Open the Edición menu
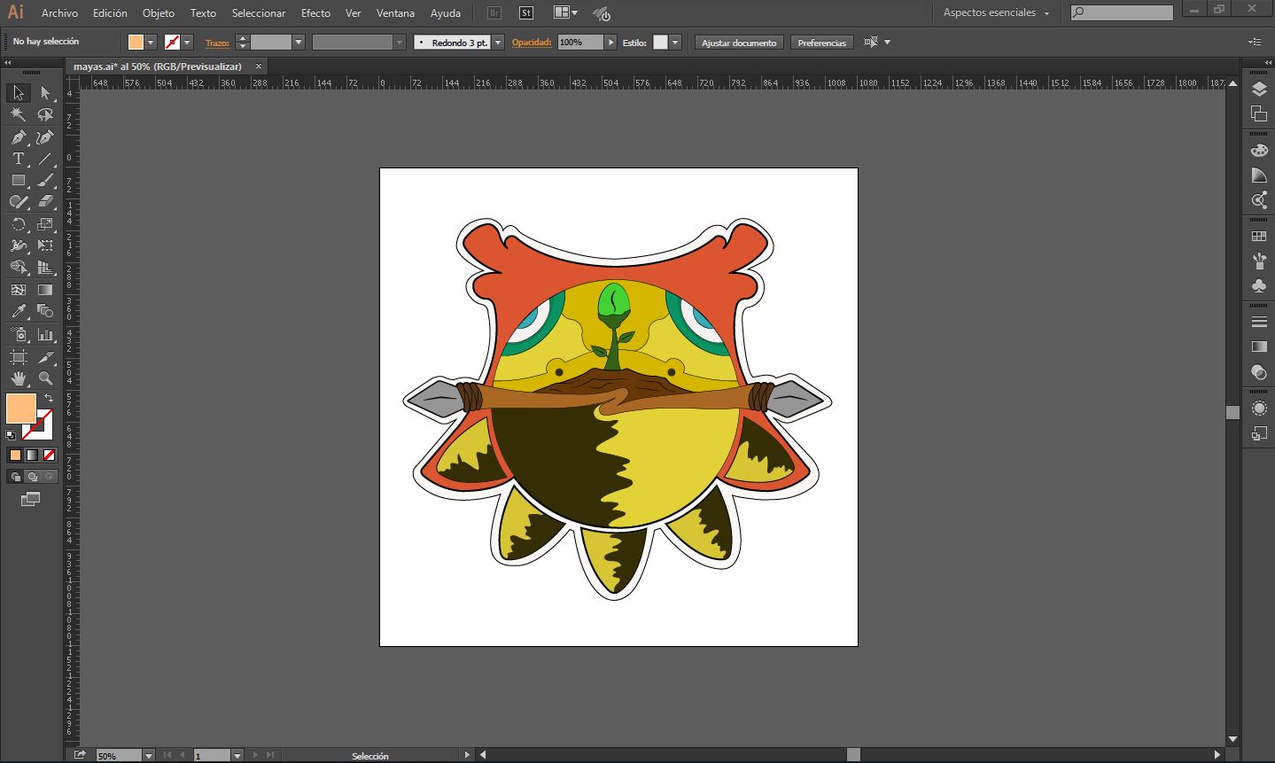Screen dimensions: 1275x763 (110, 13)
